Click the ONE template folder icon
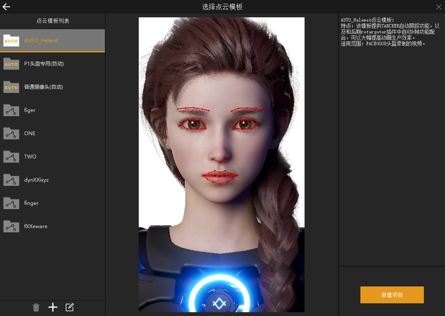 coord(11,133)
